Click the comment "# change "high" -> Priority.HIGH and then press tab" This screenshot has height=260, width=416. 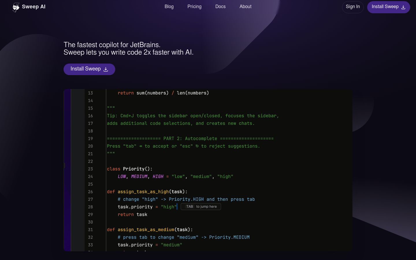(186, 199)
